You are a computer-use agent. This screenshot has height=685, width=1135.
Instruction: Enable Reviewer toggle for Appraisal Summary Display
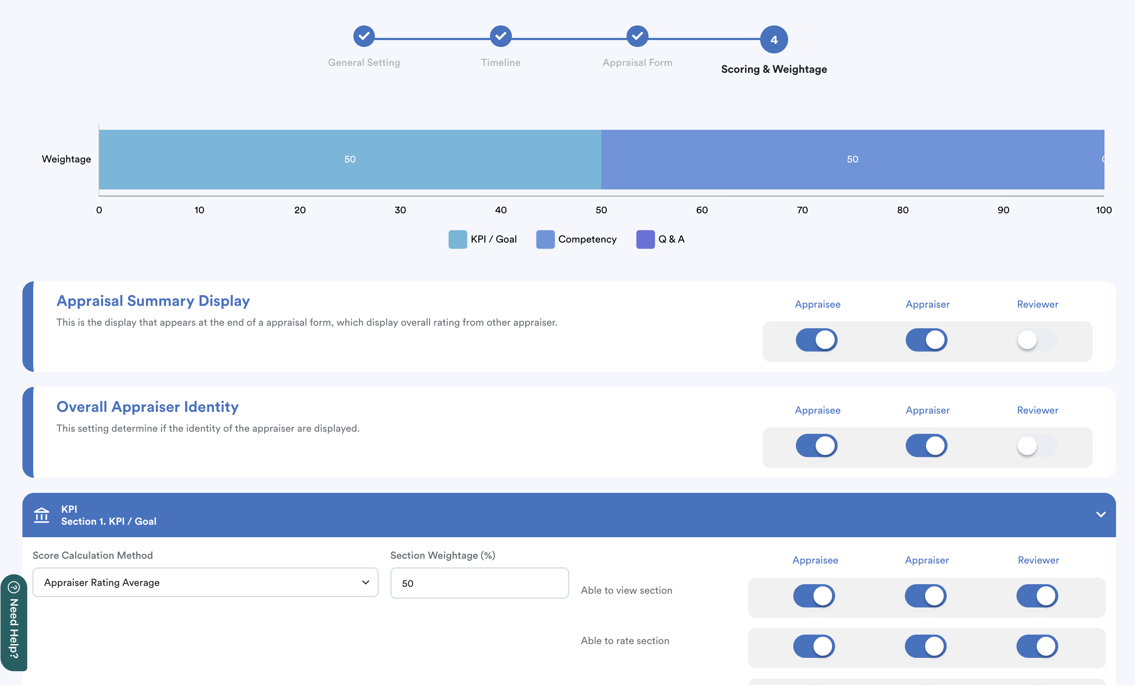pyautogui.click(x=1036, y=340)
